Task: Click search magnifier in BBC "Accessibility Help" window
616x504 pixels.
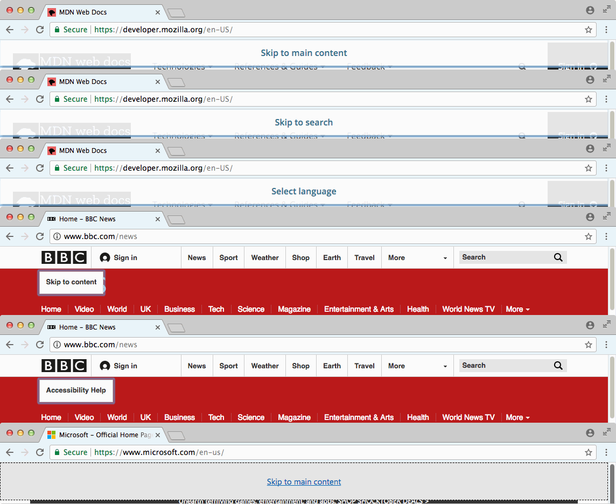Action: point(558,366)
